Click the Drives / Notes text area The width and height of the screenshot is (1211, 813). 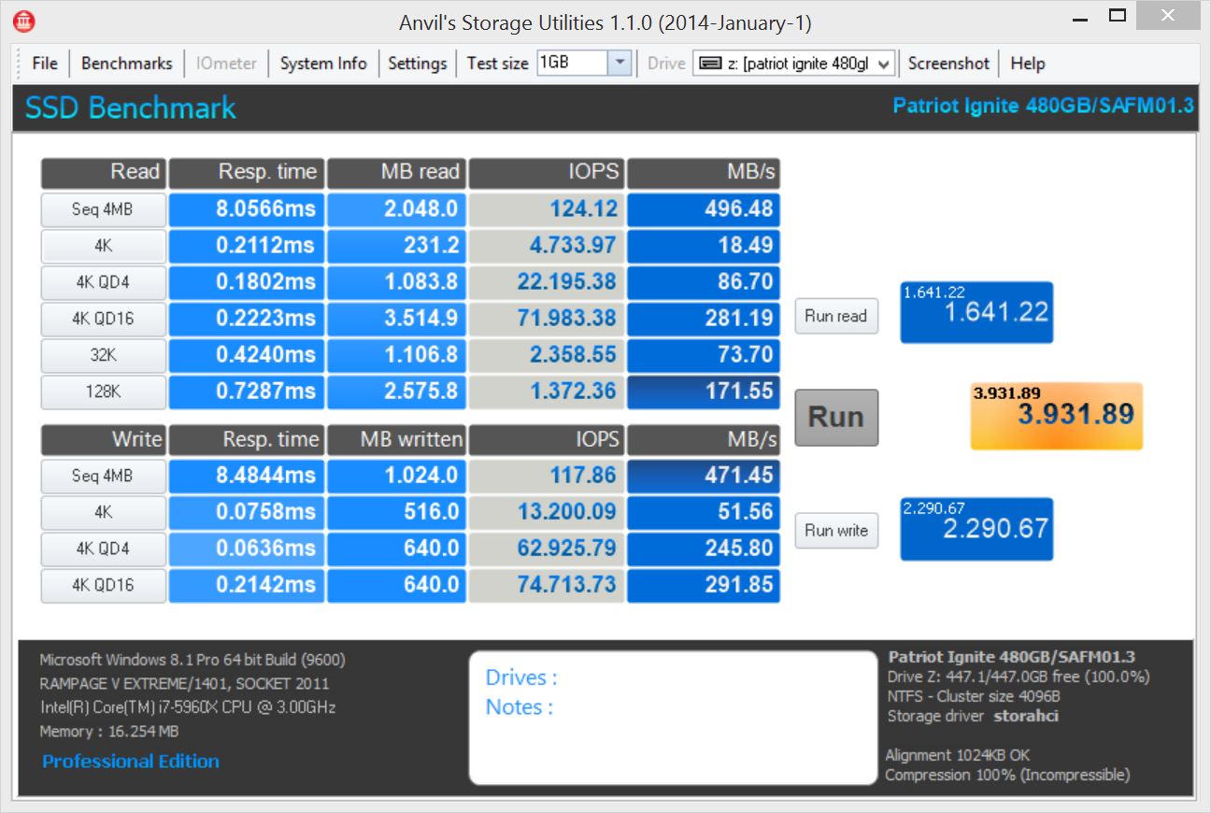coord(672,717)
